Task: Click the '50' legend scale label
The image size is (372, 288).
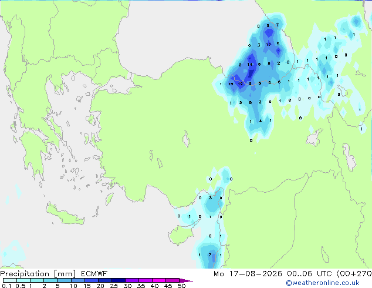Action: coord(182,286)
